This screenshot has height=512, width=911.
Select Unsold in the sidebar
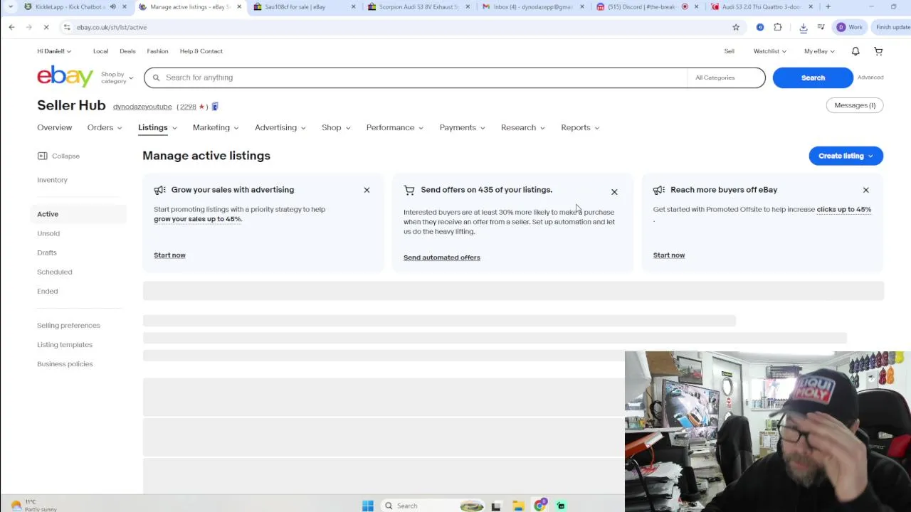tap(48, 233)
